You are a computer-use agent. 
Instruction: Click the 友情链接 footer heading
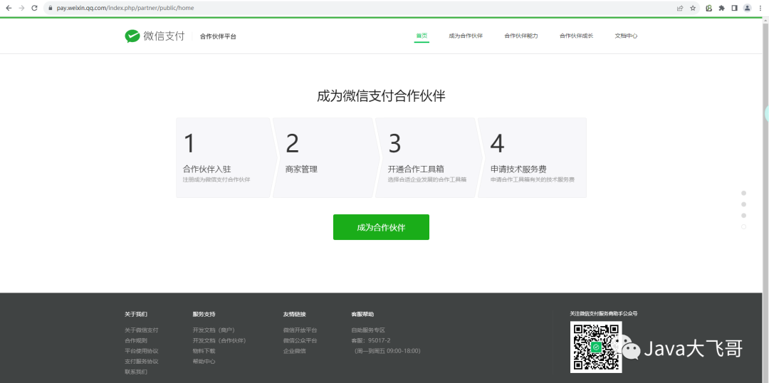click(294, 314)
